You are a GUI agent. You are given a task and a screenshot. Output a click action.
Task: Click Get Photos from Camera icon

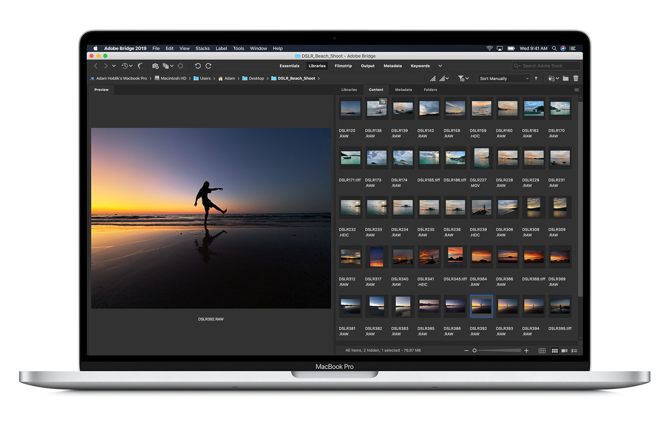(x=155, y=66)
